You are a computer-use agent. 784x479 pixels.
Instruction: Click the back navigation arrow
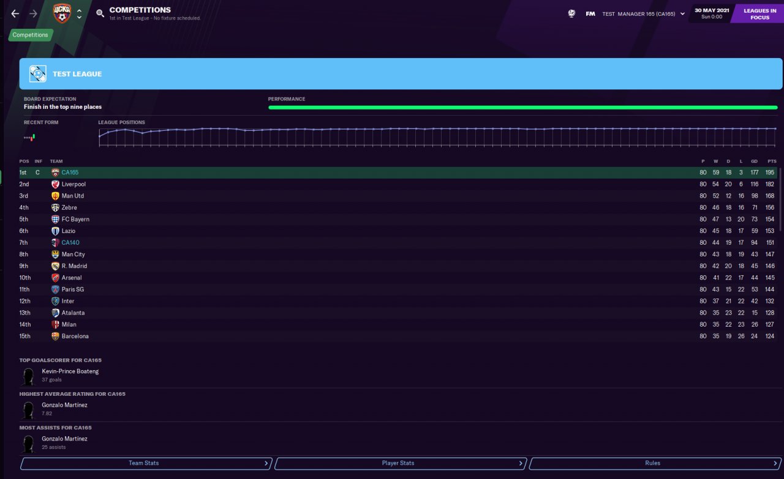[x=15, y=13]
